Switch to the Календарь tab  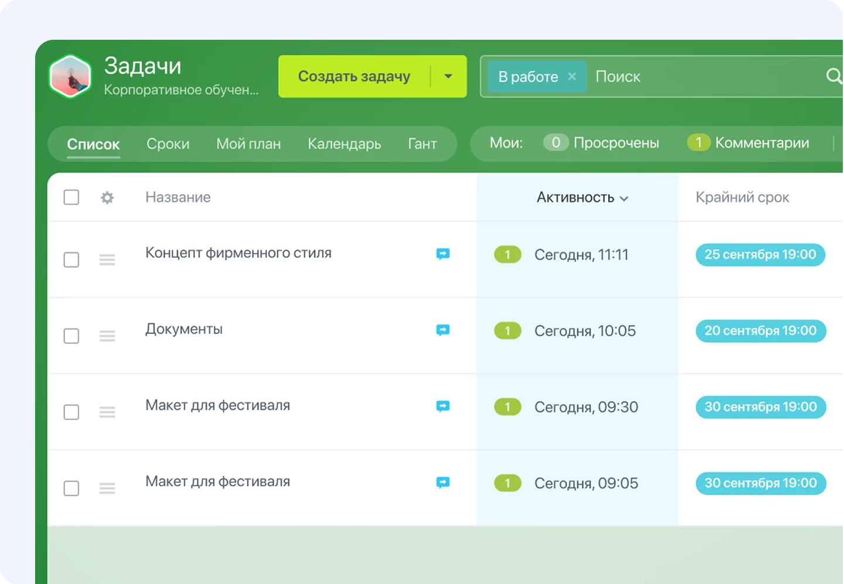point(344,144)
